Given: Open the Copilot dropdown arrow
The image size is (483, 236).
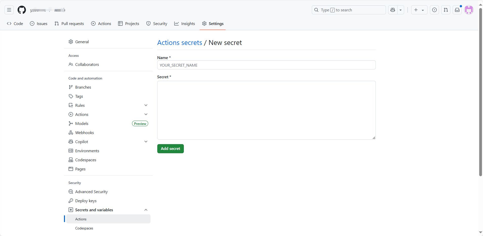Looking at the screenshot, I should pyautogui.click(x=401, y=10).
